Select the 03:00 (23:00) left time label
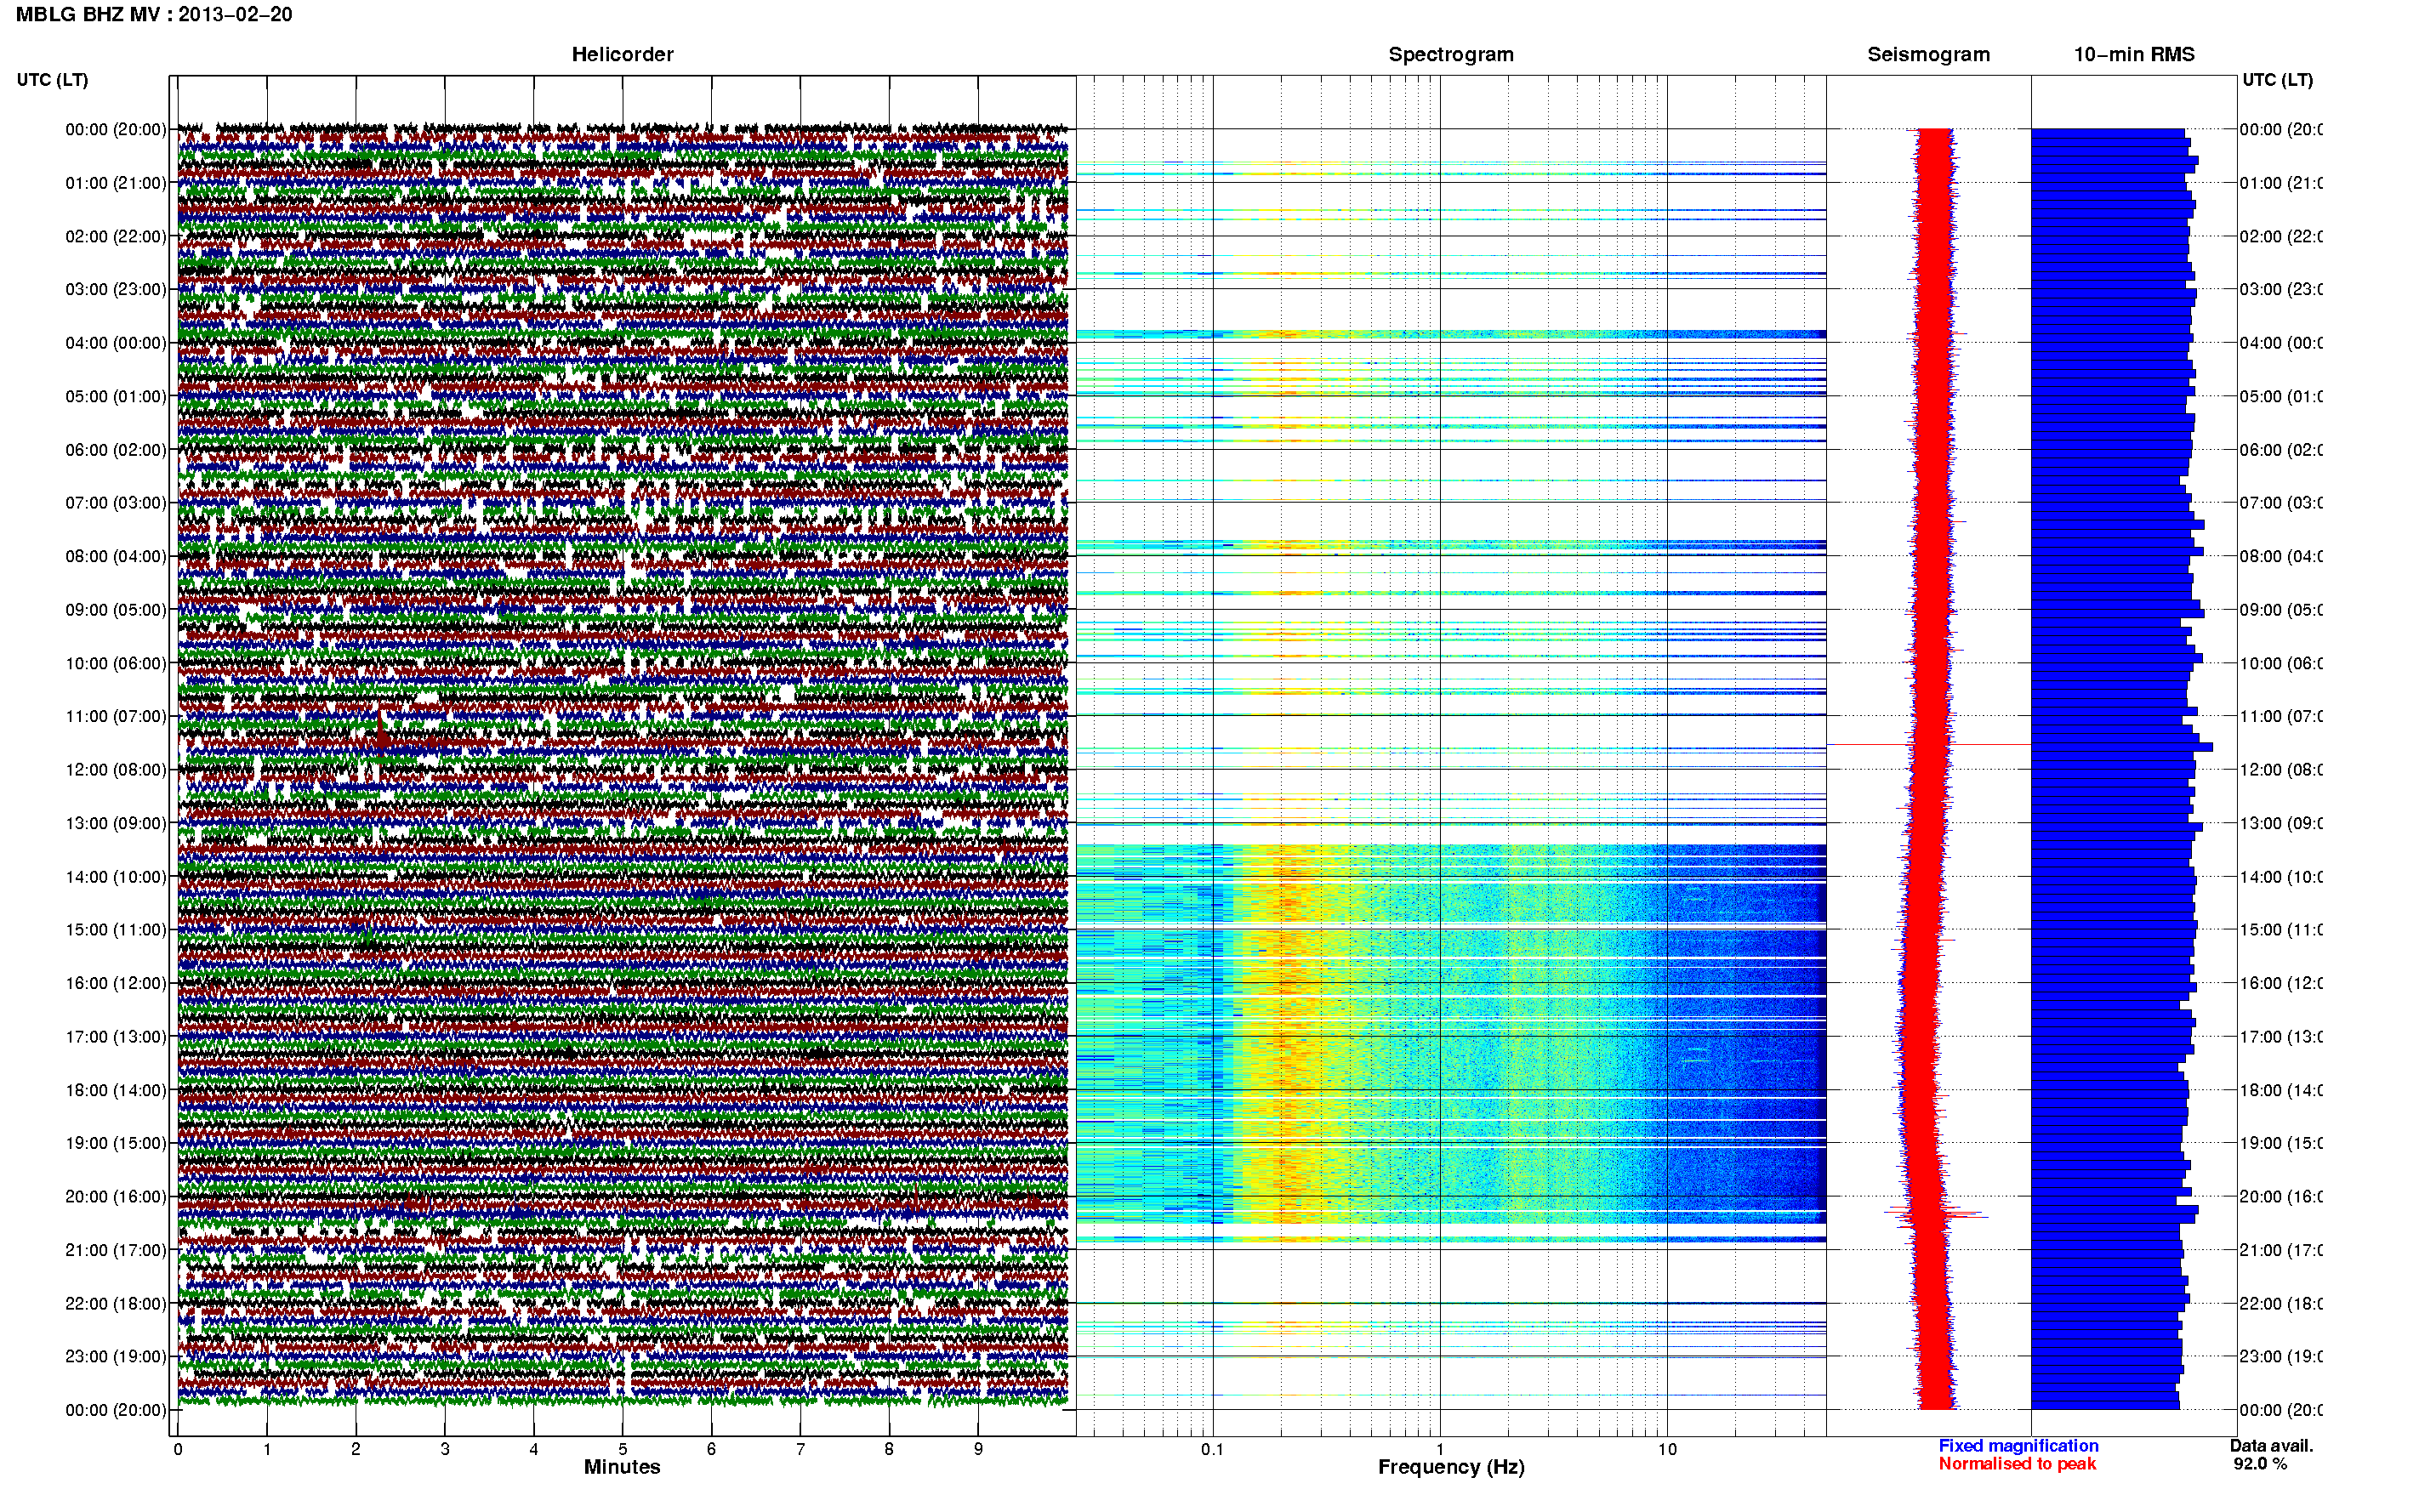The width and height of the screenshot is (2419, 1512). tap(116, 289)
